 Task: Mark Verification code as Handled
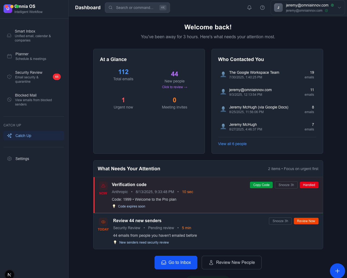pyautogui.click(x=309, y=185)
